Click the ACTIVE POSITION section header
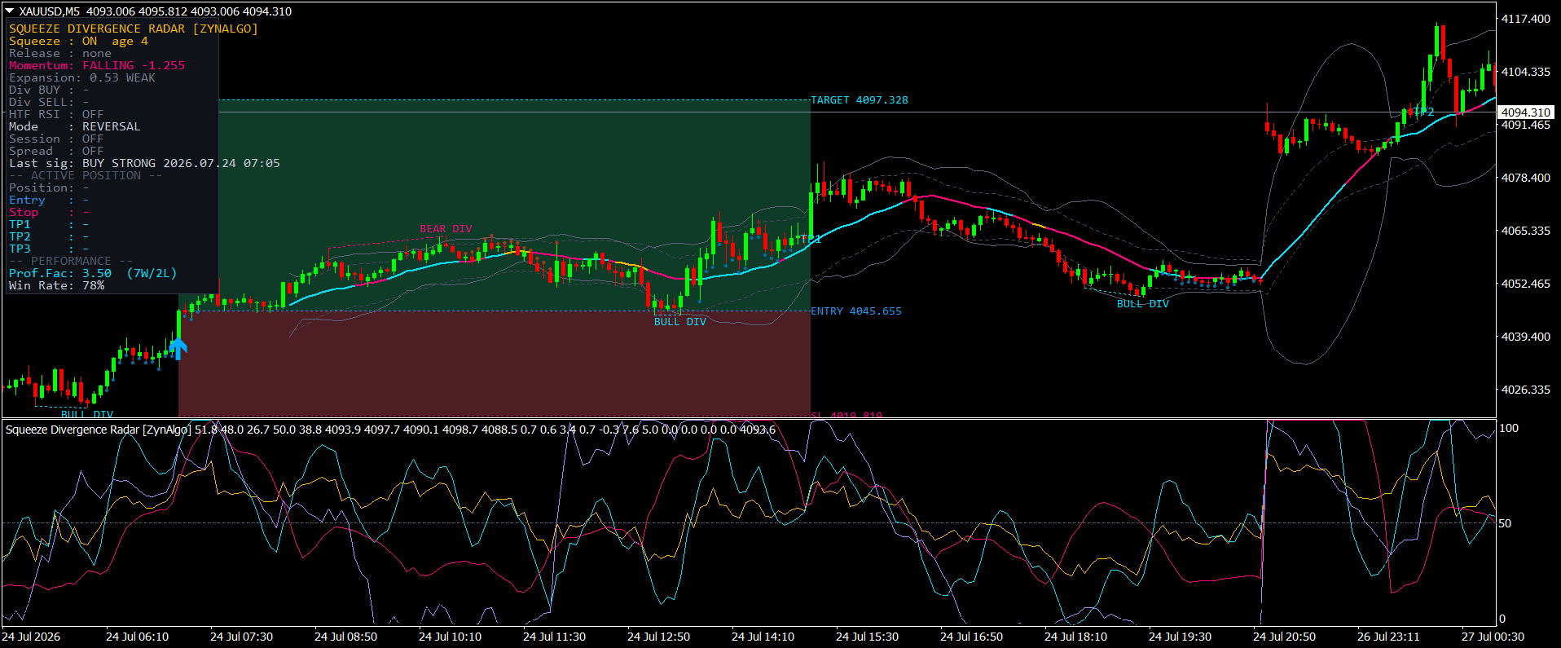Screen dimensions: 1561x648 click(86, 175)
